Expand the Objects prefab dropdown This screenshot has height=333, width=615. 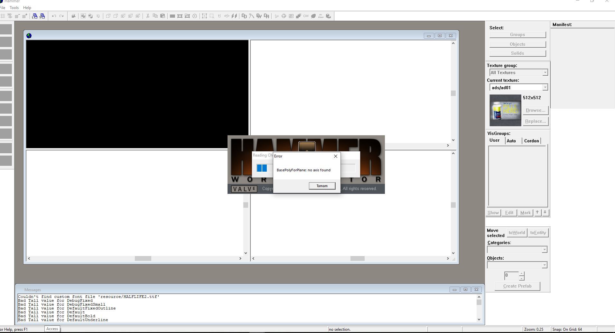(545, 265)
